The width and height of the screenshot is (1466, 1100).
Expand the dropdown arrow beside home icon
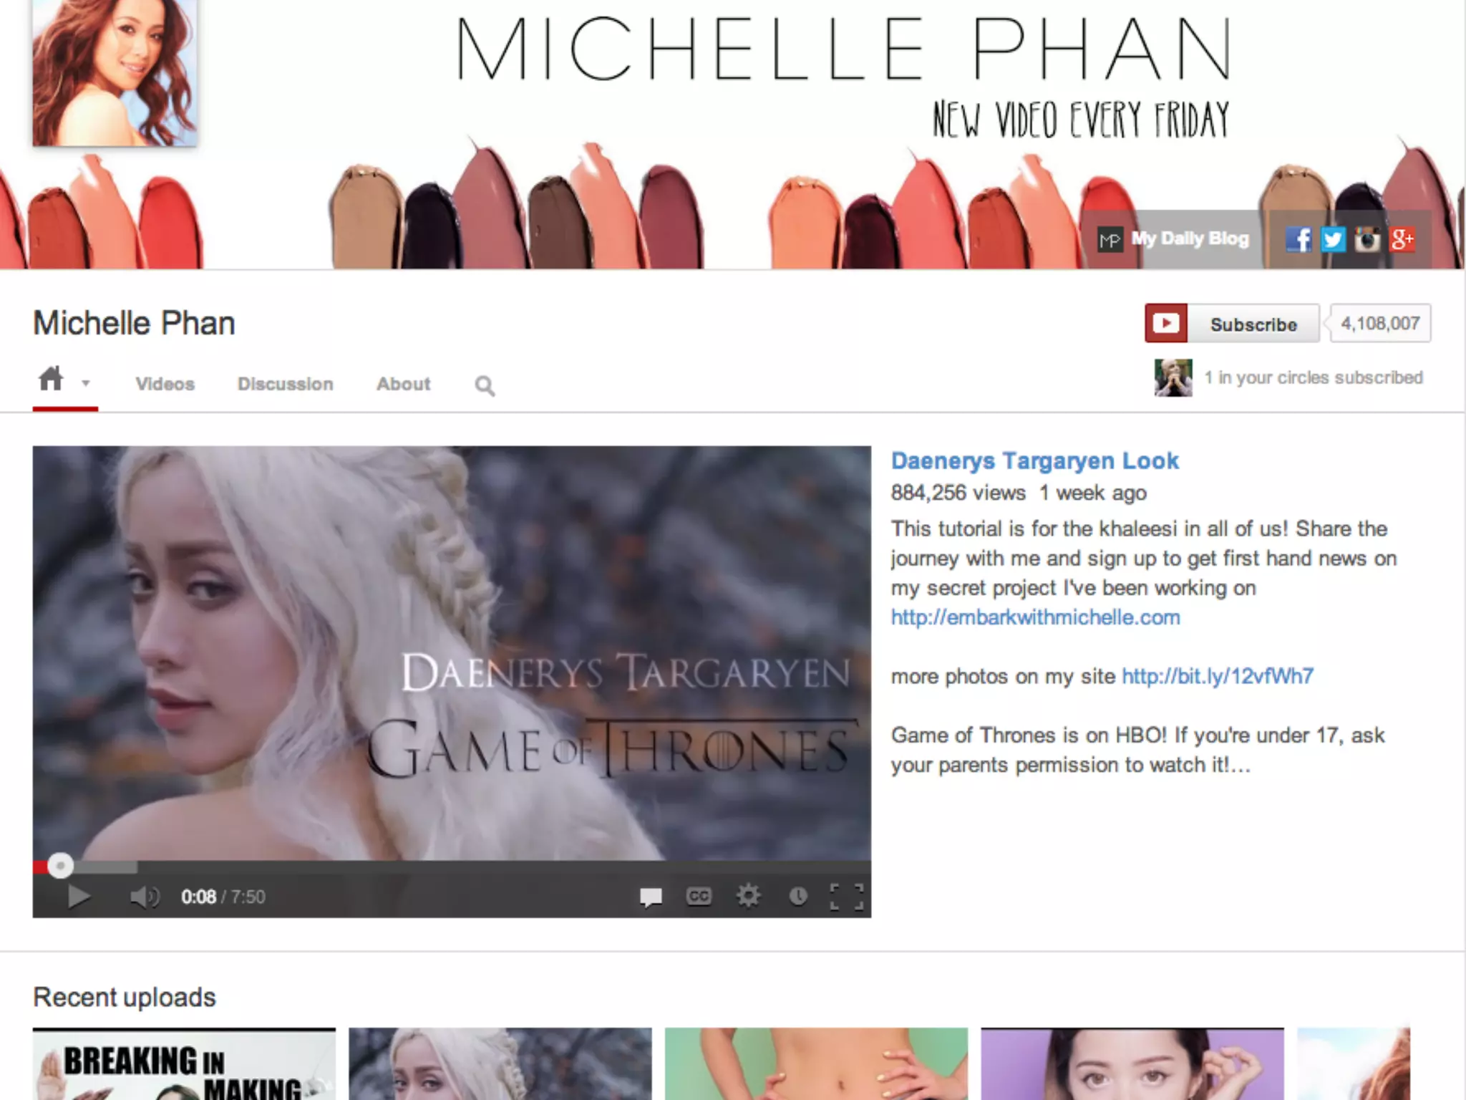tap(86, 383)
